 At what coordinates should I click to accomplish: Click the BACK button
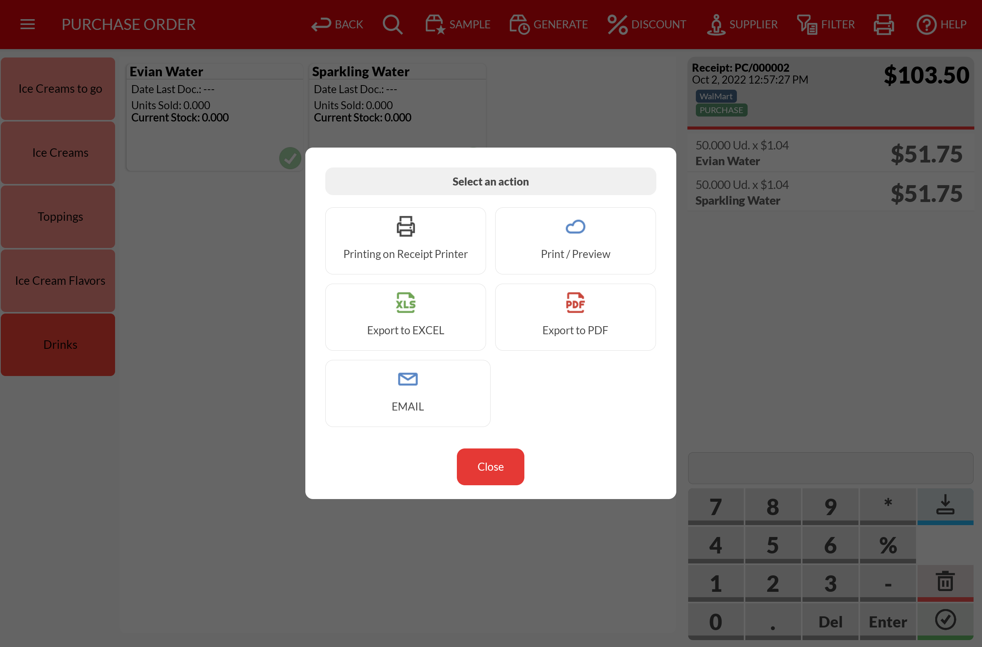[x=337, y=25]
